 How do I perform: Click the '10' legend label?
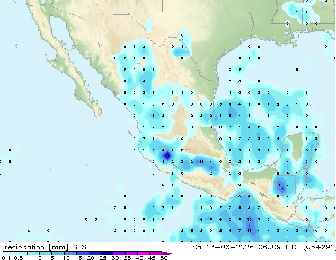[66, 258]
